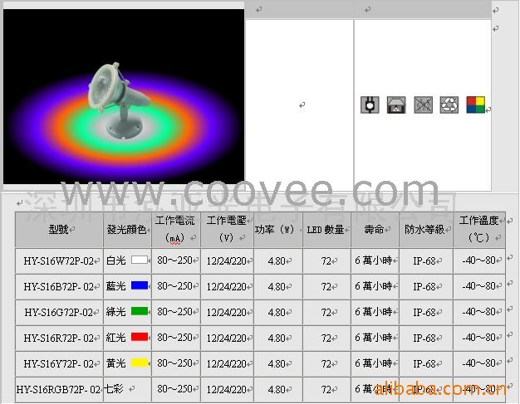
Task: Click 80~250 current in the 白光 row
Action: 174,260
